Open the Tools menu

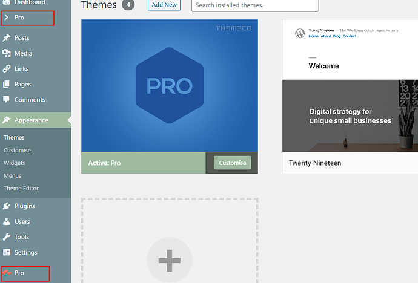click(22, 236)
